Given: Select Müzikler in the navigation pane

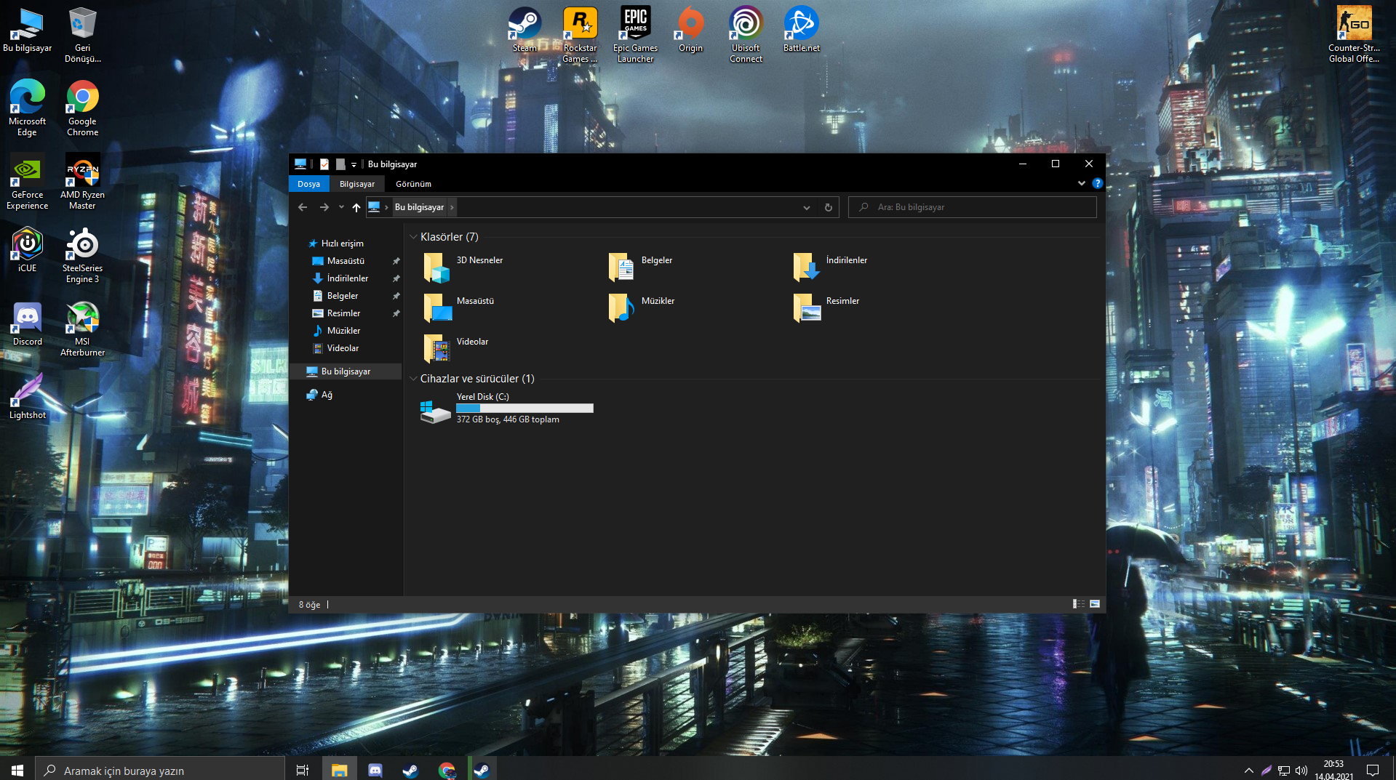Looking at the screenshot, I should point(343,331).
